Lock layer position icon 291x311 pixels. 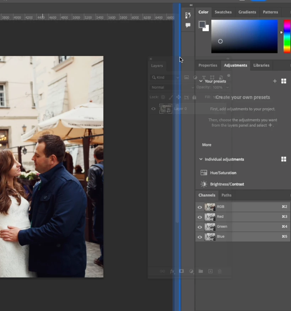point(179,97)
